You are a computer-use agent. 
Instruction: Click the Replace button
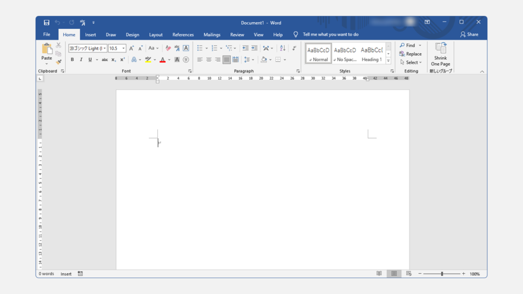pos(411,54)
